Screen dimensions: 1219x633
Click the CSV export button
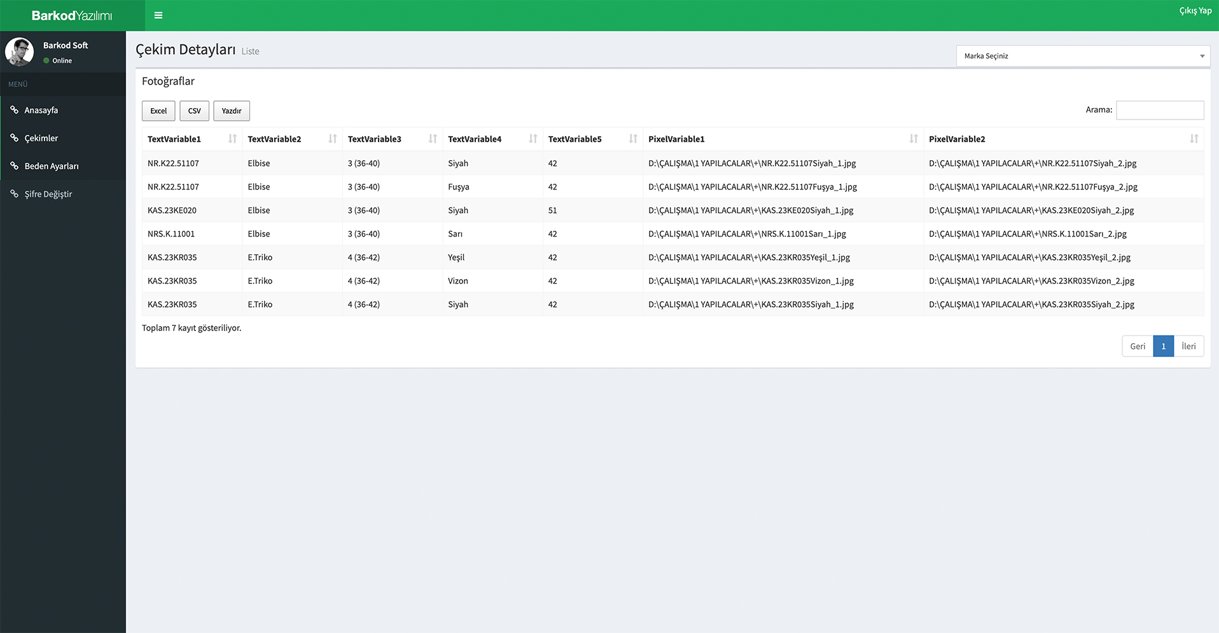click(194, 111)
